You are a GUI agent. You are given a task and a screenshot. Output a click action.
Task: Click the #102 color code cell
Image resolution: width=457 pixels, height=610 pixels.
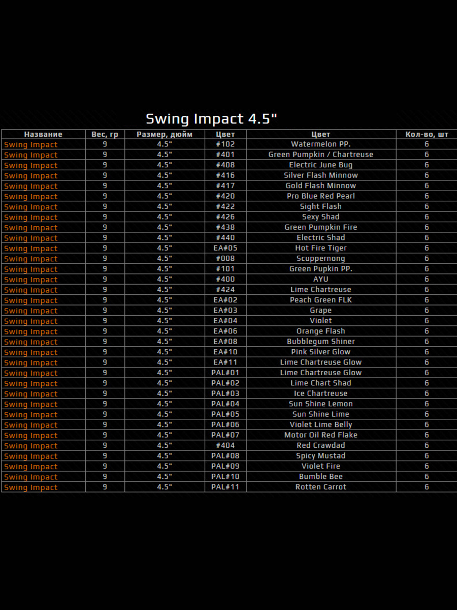(225, 144)
